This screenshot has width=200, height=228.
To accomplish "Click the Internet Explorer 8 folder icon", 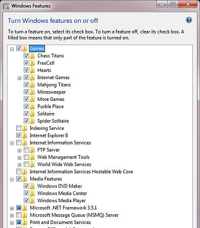I will (x=25, y=135).
